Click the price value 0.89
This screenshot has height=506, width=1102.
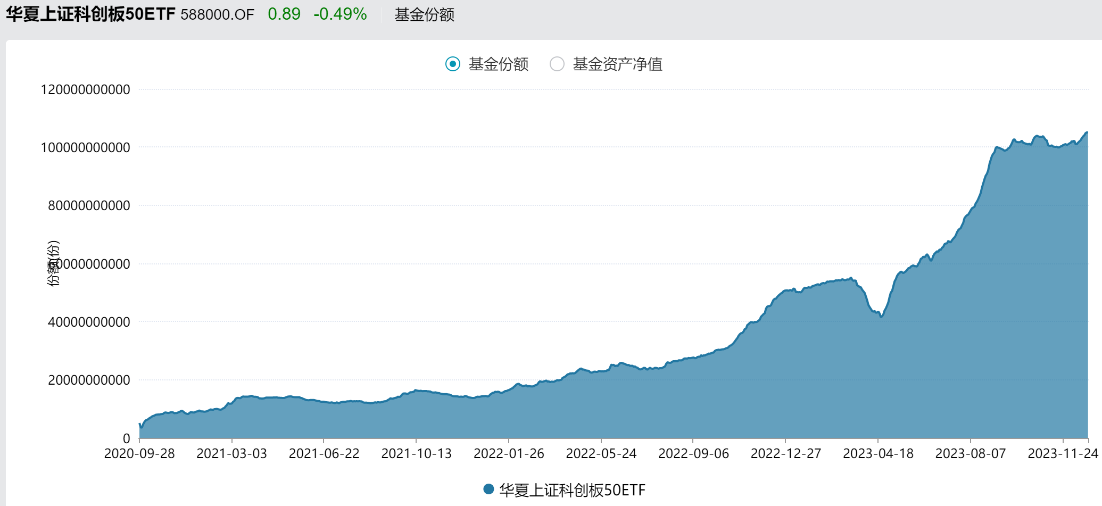click(x=284, y=14)
